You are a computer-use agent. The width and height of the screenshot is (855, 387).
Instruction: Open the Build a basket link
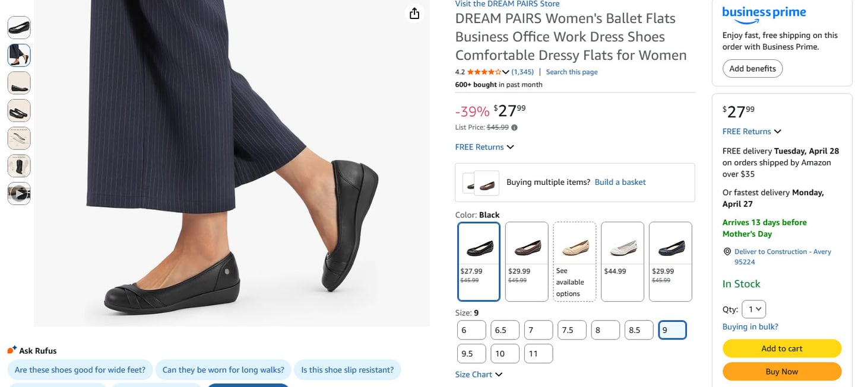[620, 182]
